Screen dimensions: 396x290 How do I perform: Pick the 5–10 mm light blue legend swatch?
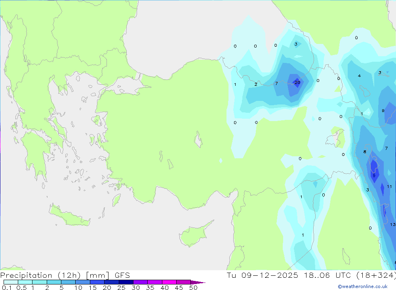pos(68,282)
